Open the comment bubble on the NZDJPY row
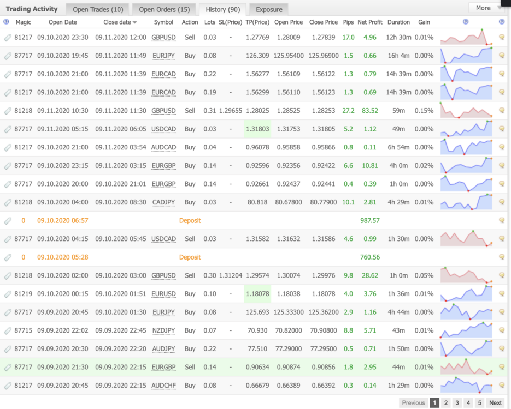Viewport: 511px width, 409px height. (x=502, y=330)
